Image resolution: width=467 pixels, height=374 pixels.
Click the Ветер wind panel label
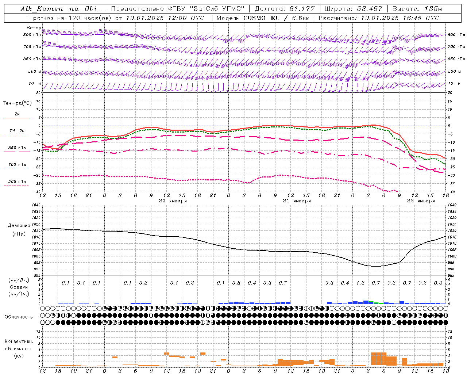(34, 28)
